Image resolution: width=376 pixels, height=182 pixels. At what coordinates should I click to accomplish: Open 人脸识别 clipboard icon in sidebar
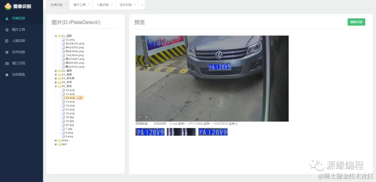[x=7, y=41]
